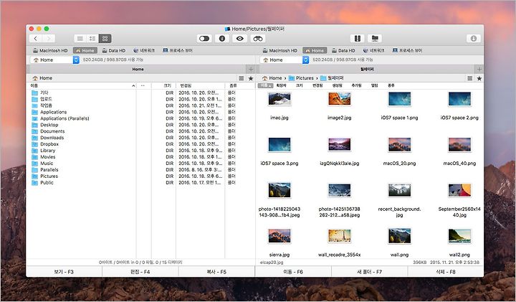Go back with the left arrow button

click(x=36, y=39)
